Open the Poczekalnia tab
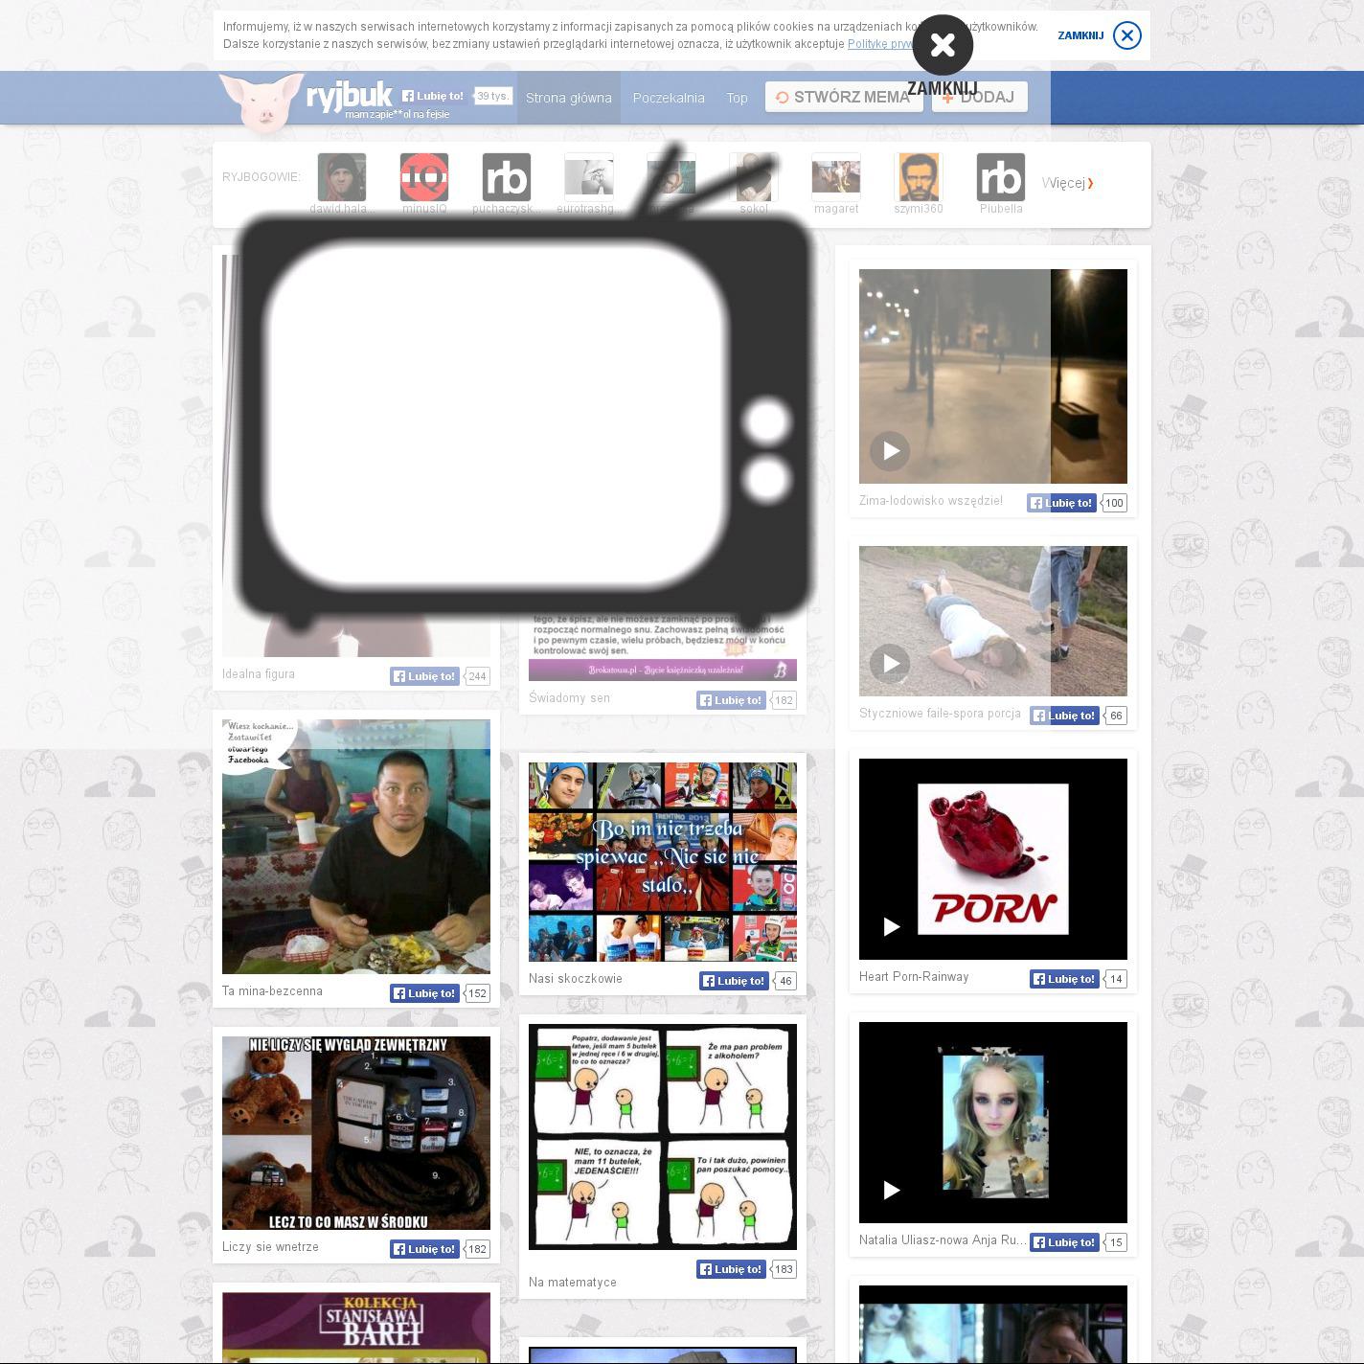1364x1364 pixels. (669, 98)
